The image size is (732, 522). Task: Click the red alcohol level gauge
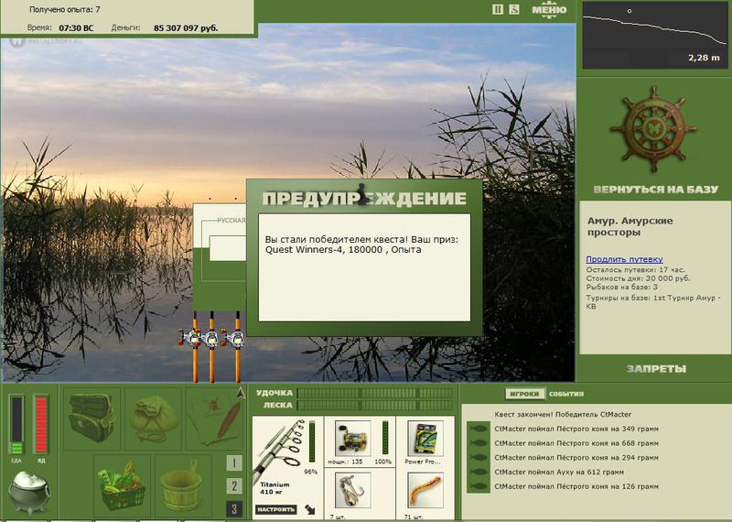coord(41,425)
